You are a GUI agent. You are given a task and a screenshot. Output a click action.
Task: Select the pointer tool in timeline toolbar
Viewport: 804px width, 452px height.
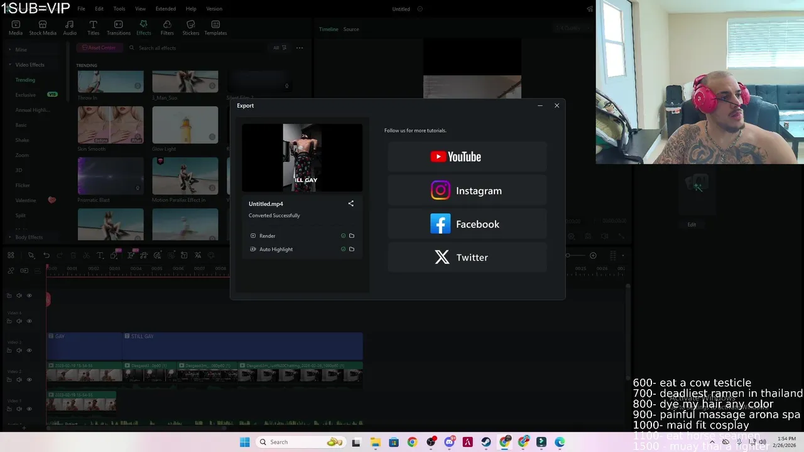31,256
